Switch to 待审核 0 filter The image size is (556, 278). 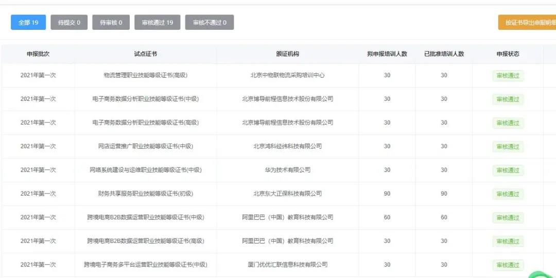point(111,22)
